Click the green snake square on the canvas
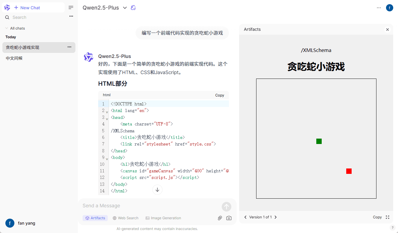The image size is (398, 233). pyautogui.click(x=319, y=141)
